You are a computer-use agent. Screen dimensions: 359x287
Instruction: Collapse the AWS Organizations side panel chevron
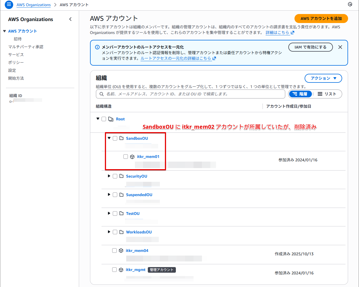point(70,19)
